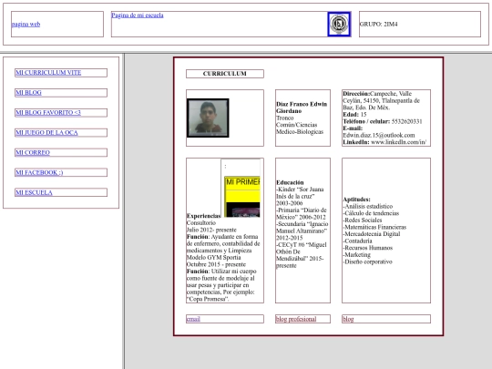This screenshot has height=369, width=492.
Task: Open the bottom-row 'blog' link
Action: point(348,319)
